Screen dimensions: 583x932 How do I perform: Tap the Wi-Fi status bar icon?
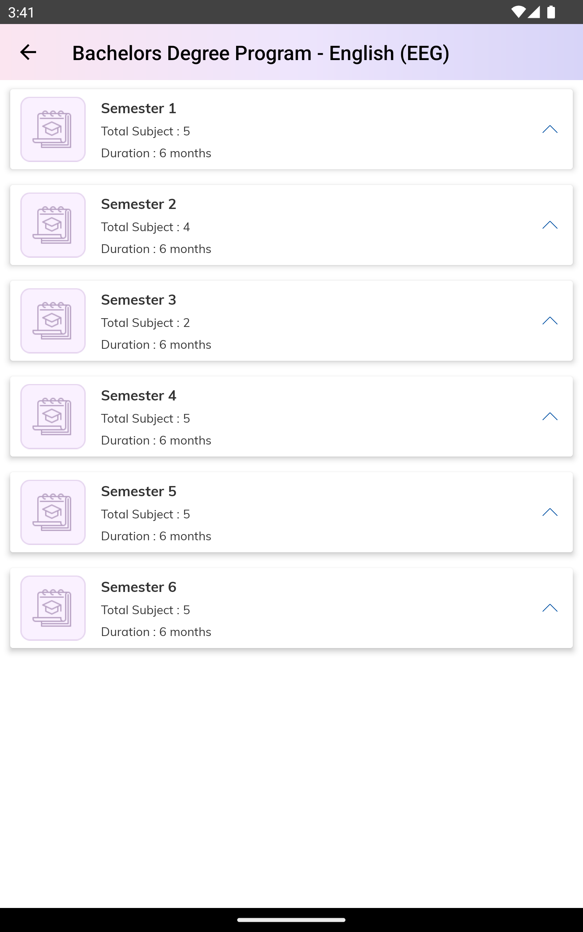pos(518,12)
